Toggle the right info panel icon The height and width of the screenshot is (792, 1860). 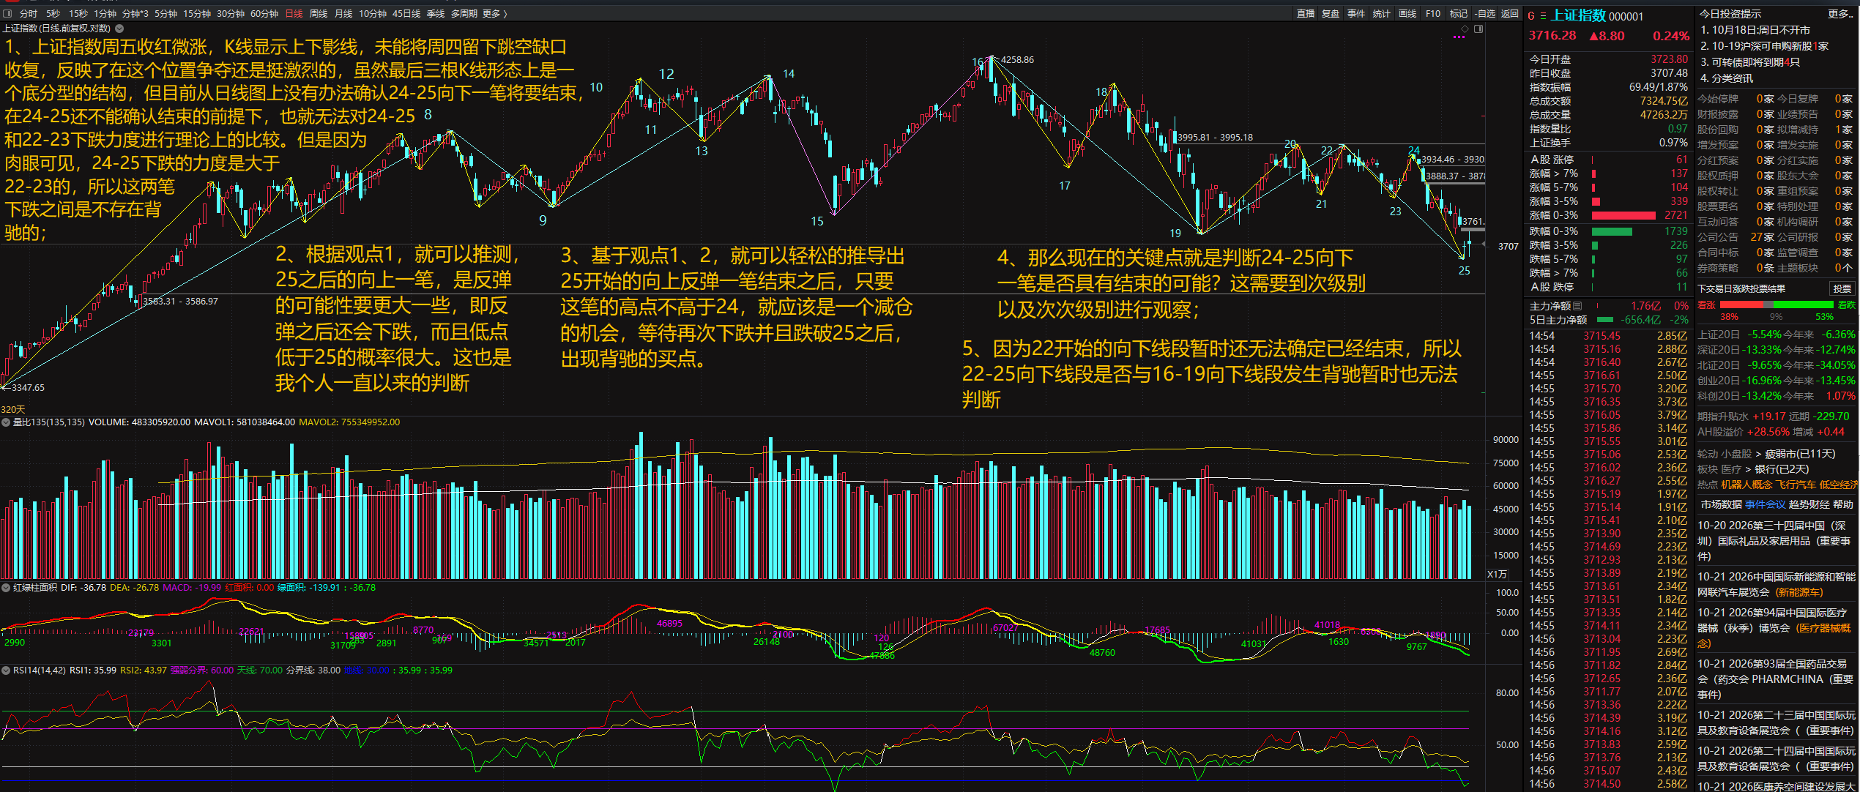click(x=1478, y=29)
